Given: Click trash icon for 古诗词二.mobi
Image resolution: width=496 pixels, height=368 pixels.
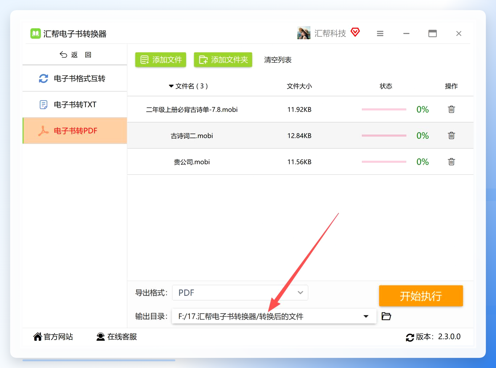Looking at the screenshot, I should (451, 135).
